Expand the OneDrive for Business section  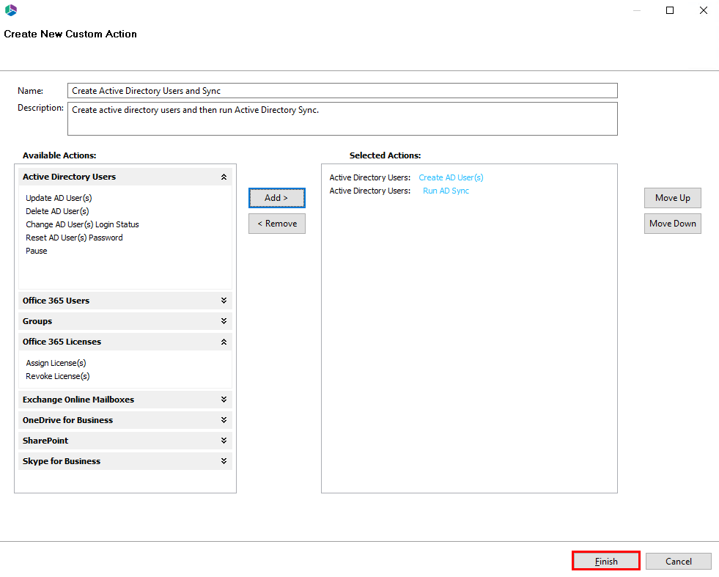tap(225, 420)
